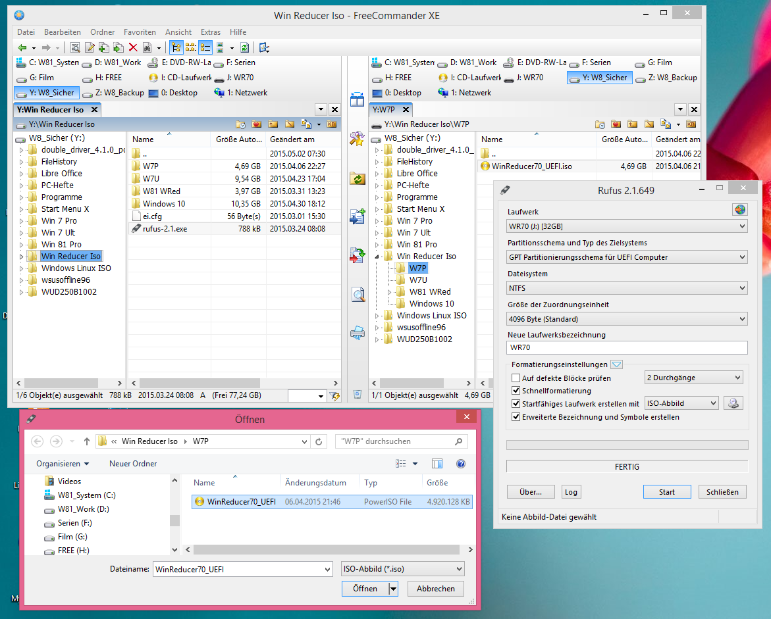Click the shredder wipe icon in middle bar
This screenshot has height=619, width=771.
coord(358,333)
